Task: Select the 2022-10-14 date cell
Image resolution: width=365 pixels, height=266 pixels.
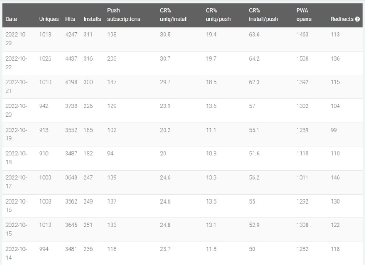Action: (16, 253)
